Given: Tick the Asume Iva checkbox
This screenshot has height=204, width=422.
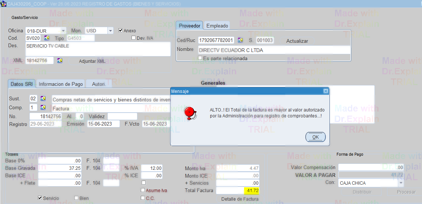Looking at the screenshot, I should pyautogui.click(x=143, y=190).
